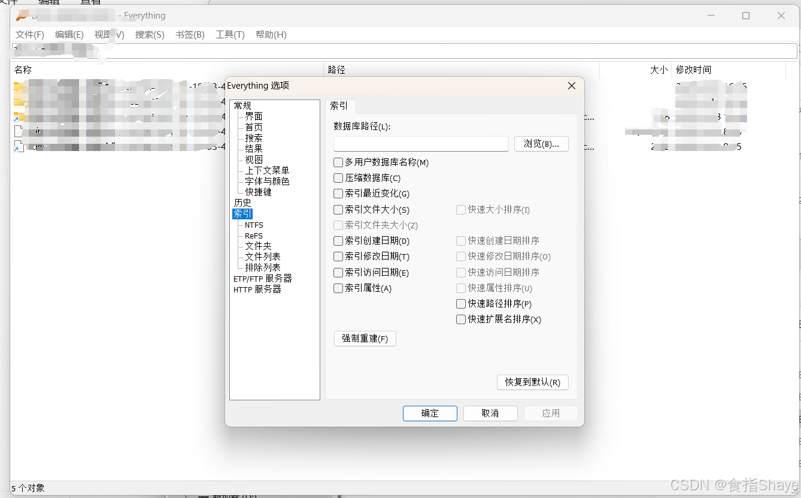Screen dimensions: 801x498
Task: Check 多用户数据库名称(M) checkbox
Action: [381, 162]
